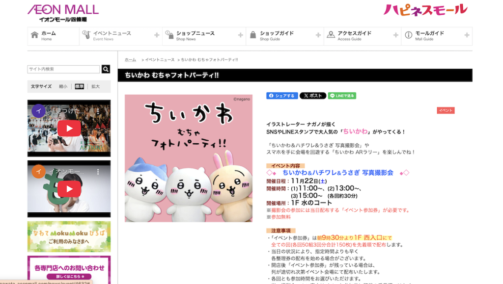Click the Mall Guide info circle icon

(408, 35)
